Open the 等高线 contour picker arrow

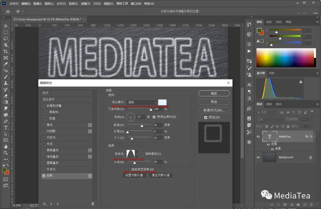click(x=136, y=154)
